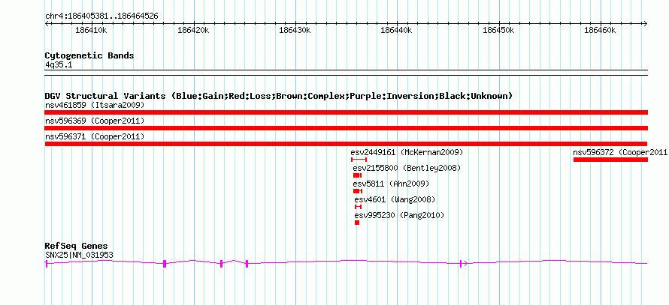Click the nsv596372 (Cooper2011) label
This screenshot has width=669, height=305.
620,152
